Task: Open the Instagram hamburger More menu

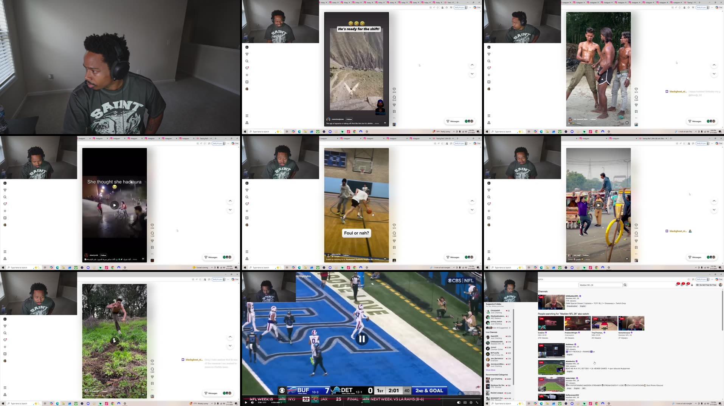Action: [x=247, y=116]
